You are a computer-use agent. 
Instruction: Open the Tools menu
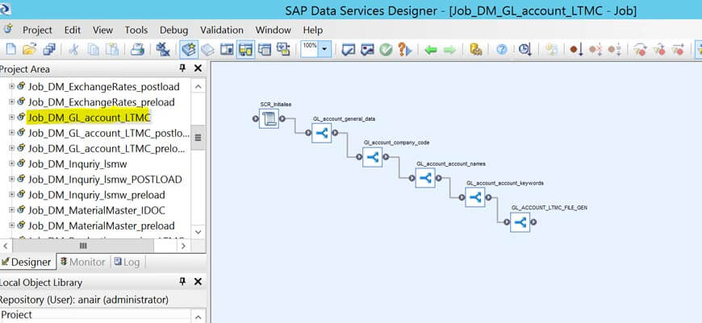click(136, 30)
